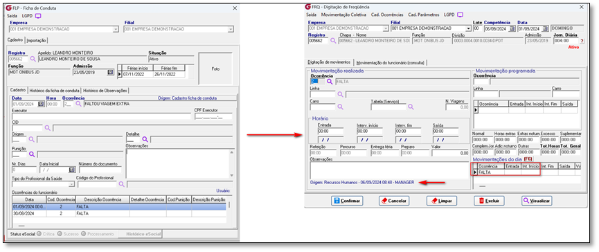Expand the Filial dropdown in Ficha de Conduta
Screen dimensions: 599x252
point(231,29)
